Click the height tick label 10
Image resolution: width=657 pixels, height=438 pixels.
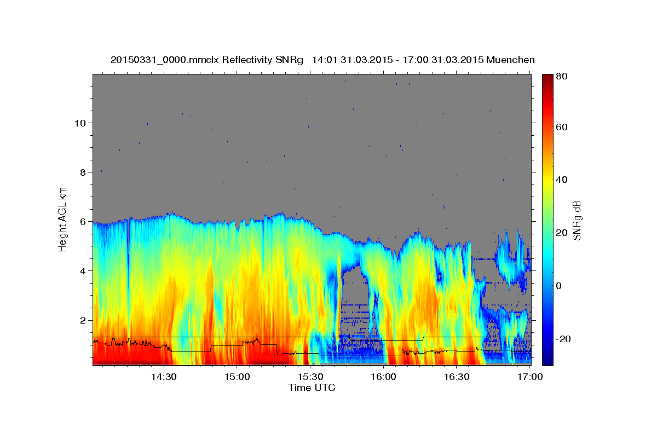(82, 123)
